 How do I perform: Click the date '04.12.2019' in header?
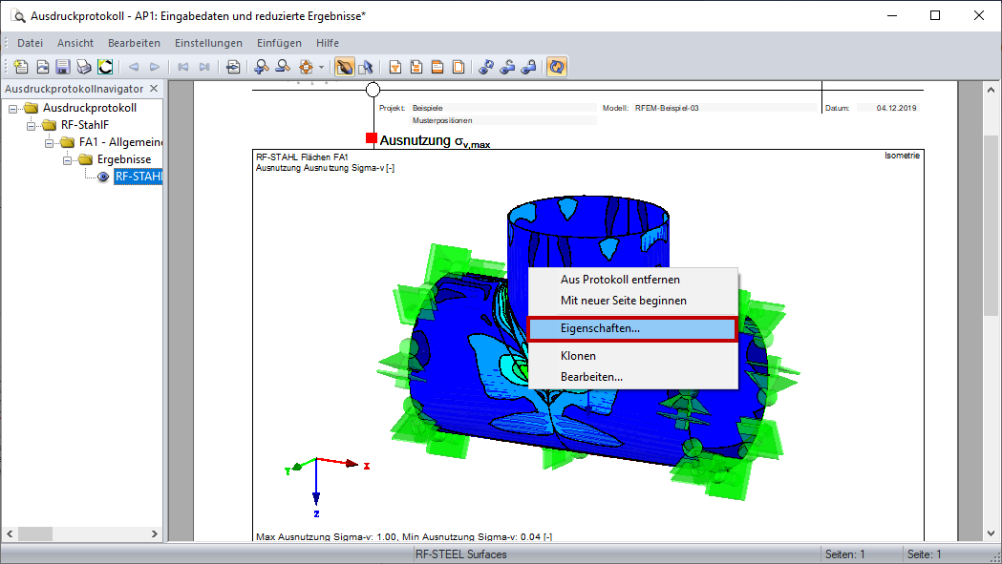(897, 108)
